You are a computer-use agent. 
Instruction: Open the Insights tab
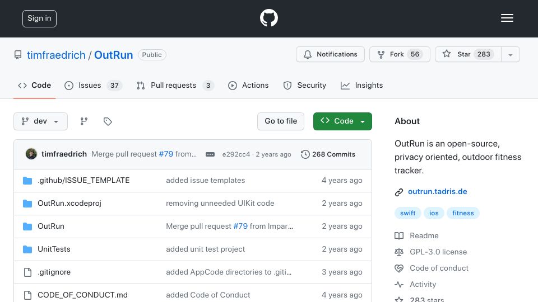click(361, 85)
